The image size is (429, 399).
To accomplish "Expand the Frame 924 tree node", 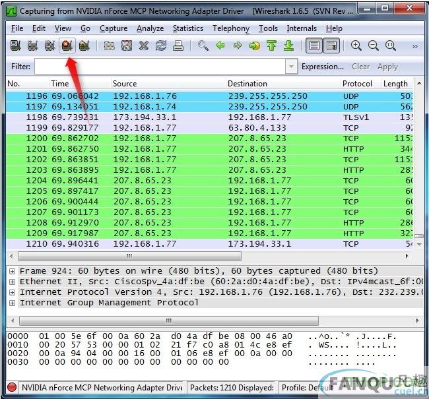I will [x=12, y=271].
